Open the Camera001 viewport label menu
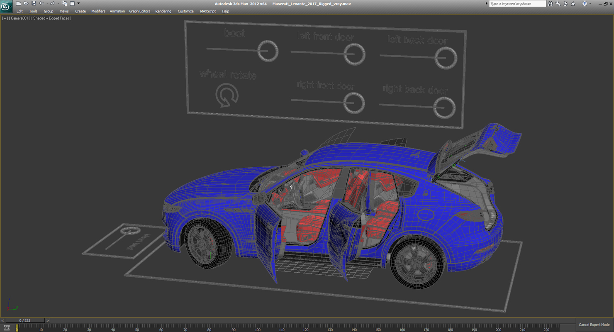 (19, 18)
